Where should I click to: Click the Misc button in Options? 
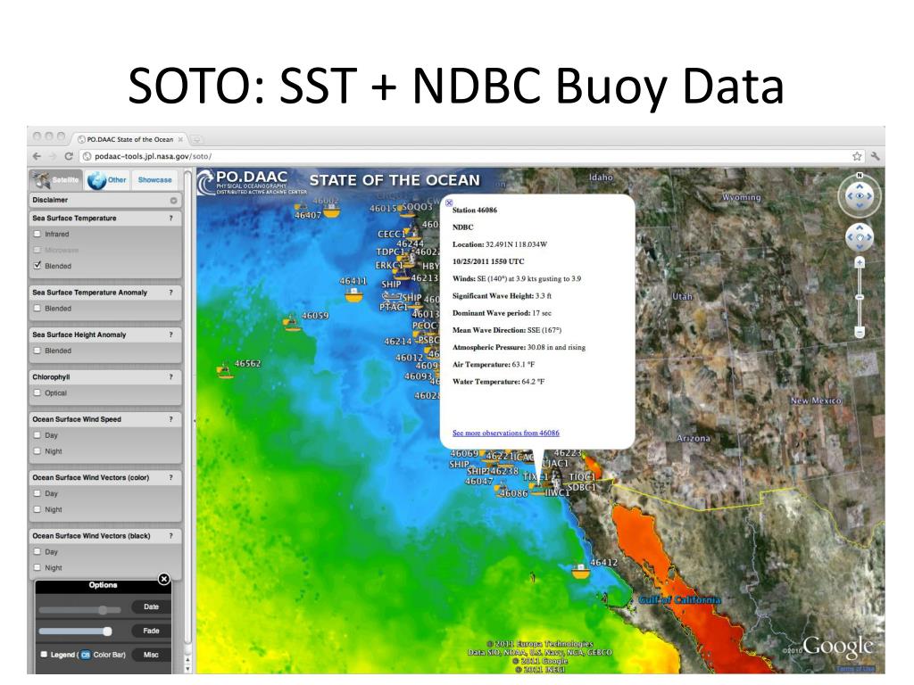tap(151, 655)
